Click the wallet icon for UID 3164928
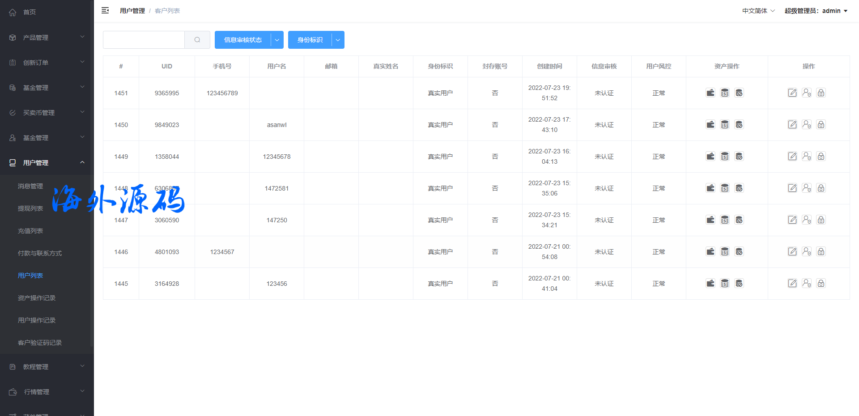The image size is (859, 416). (x=710, y=284)
